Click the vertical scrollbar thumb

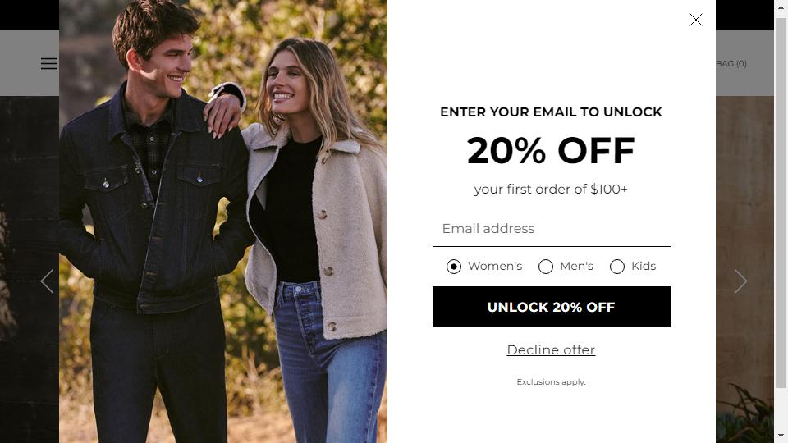click(x=781, y=203)
